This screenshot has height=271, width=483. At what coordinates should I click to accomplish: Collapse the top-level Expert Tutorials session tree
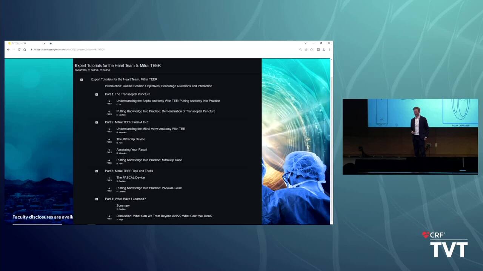(x=82, y=80)
